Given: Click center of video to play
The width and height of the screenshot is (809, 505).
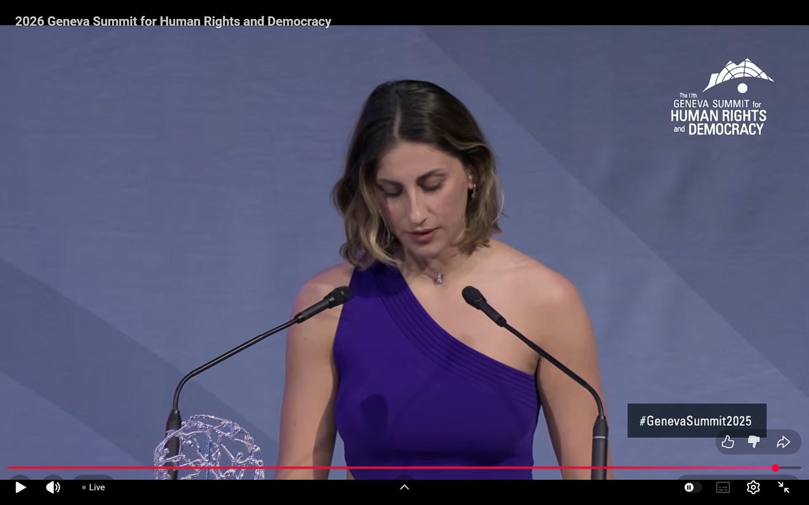Looking at the screenshot, I should [404, 252].
